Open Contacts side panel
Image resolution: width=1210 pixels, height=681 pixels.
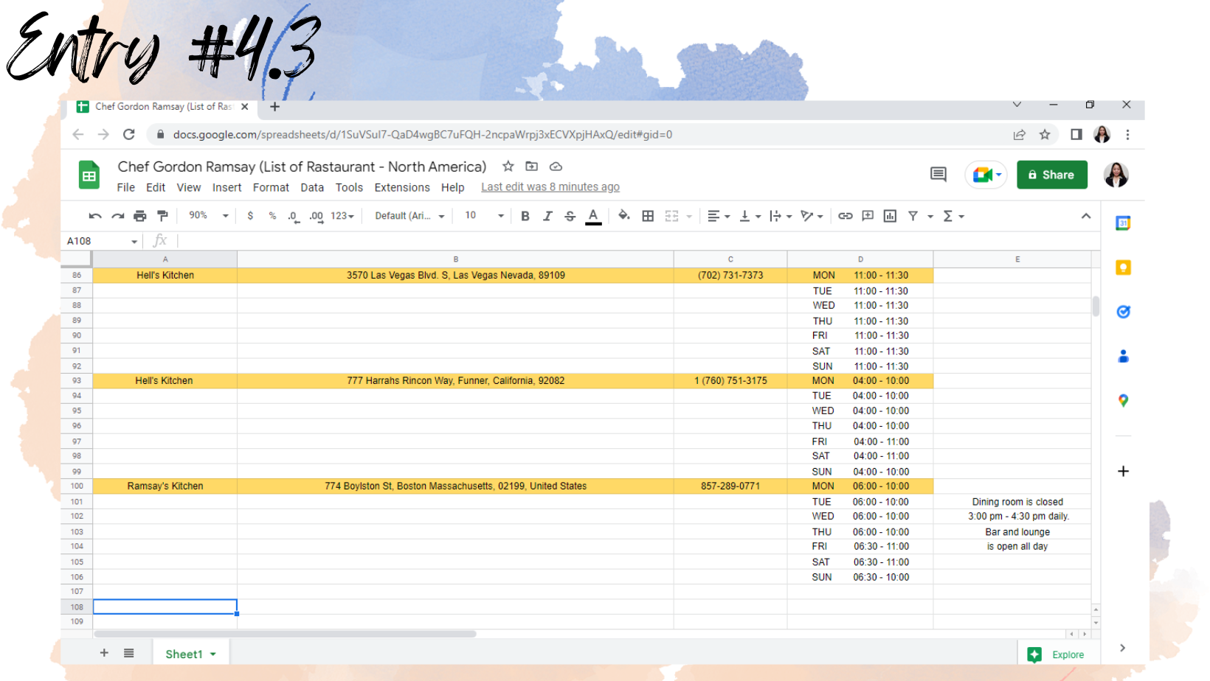pos(1123,356)
